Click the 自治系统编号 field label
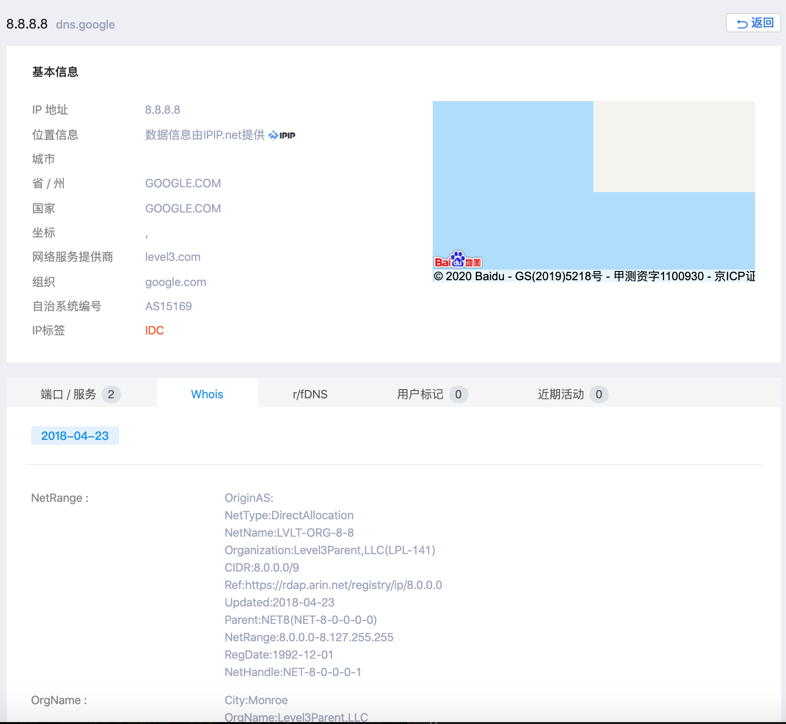 [67, 306]
